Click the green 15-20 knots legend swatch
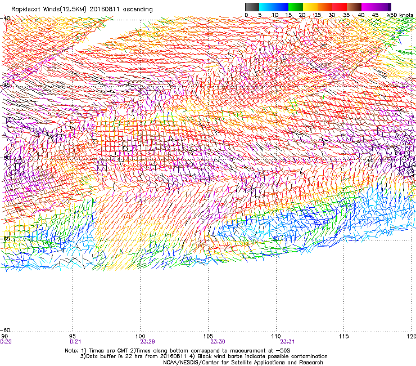The image size is (416, 366). 296,7
